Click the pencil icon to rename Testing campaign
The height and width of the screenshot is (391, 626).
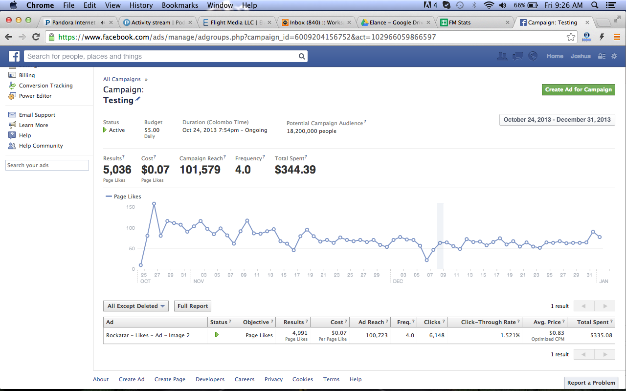pos(138,99)
